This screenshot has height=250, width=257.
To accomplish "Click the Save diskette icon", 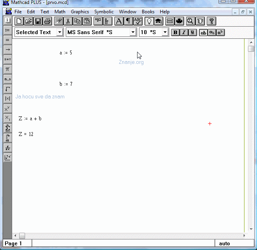I will coord(38,21).
